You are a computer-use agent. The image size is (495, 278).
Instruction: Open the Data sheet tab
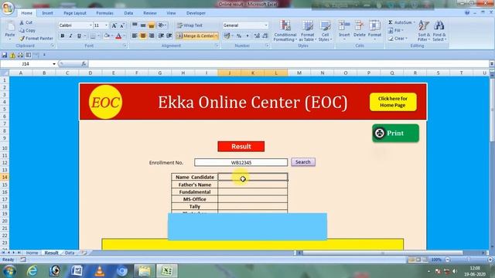pos(70,253)
